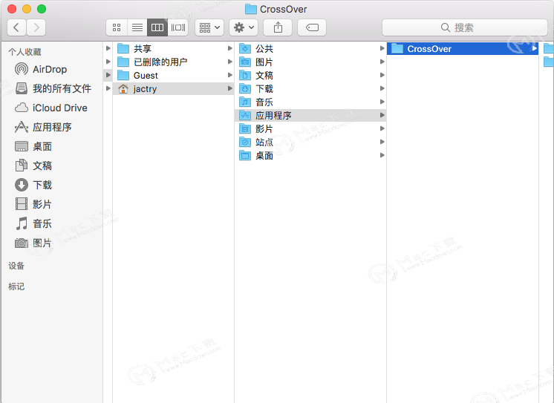Expand the 共享 folder arrow
Image resolution: width=554 pixels, height=403 pixels.
(230, 48)
